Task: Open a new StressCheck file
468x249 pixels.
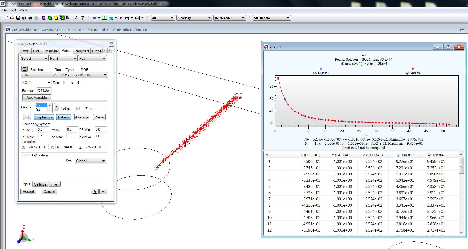Action: pyautogui.click(x=6, y=18)
